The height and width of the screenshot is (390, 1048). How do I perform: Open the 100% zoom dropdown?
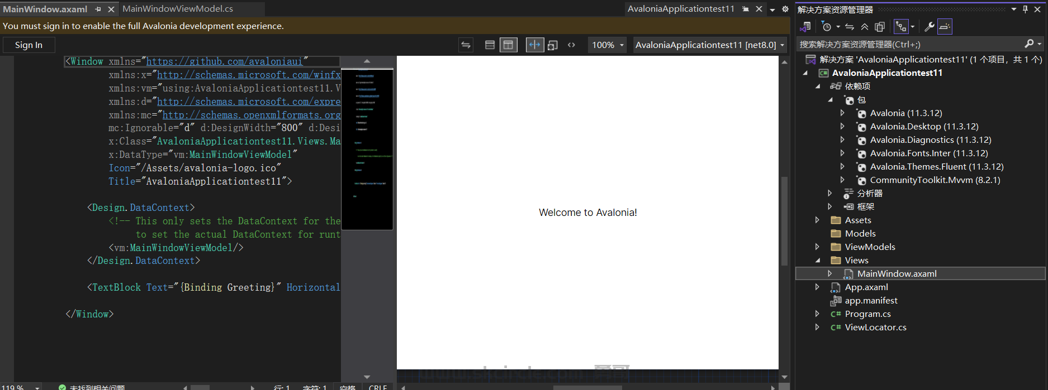pos(607,45)
